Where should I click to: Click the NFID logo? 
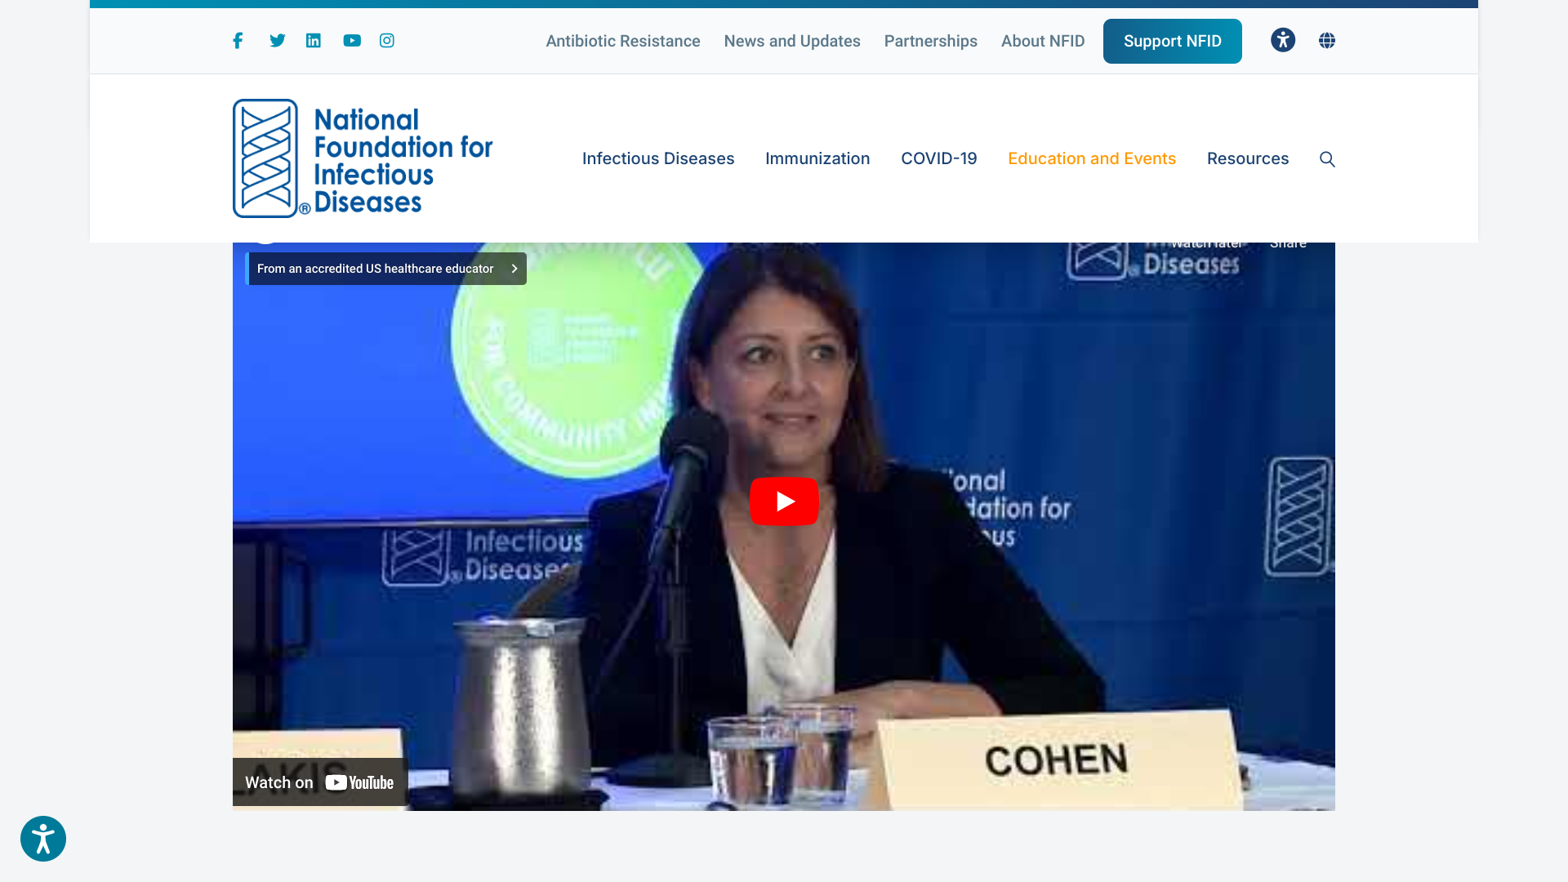point(363,158)
